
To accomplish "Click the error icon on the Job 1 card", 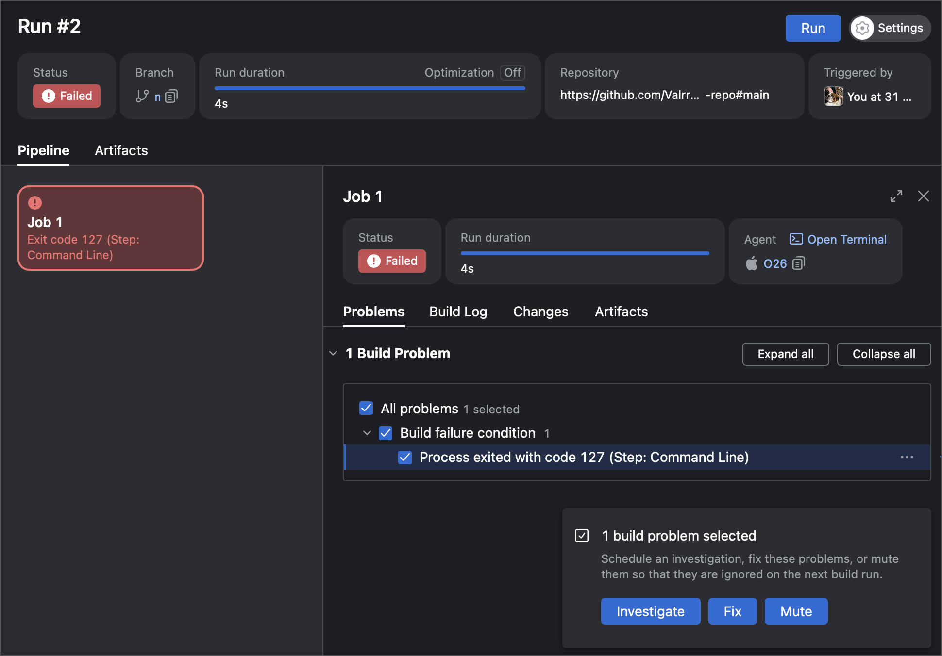I will point(34,202).
